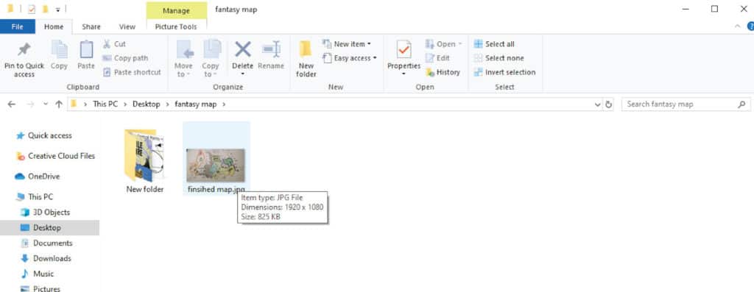Open Customize Quick Access Toolbar dropdown

(x=57, y=9)
